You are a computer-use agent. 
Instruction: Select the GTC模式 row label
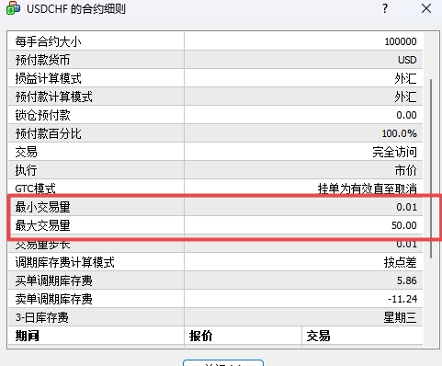[x=35, y=189]
